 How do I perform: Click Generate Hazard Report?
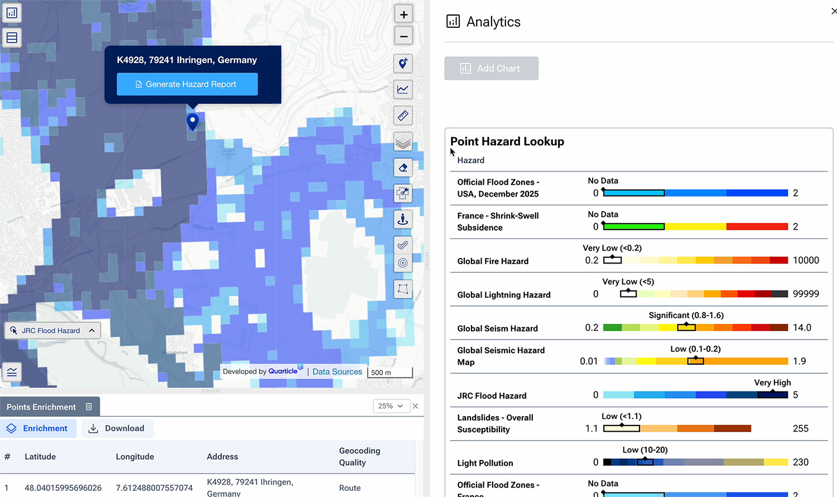click(x=187, y=84)
